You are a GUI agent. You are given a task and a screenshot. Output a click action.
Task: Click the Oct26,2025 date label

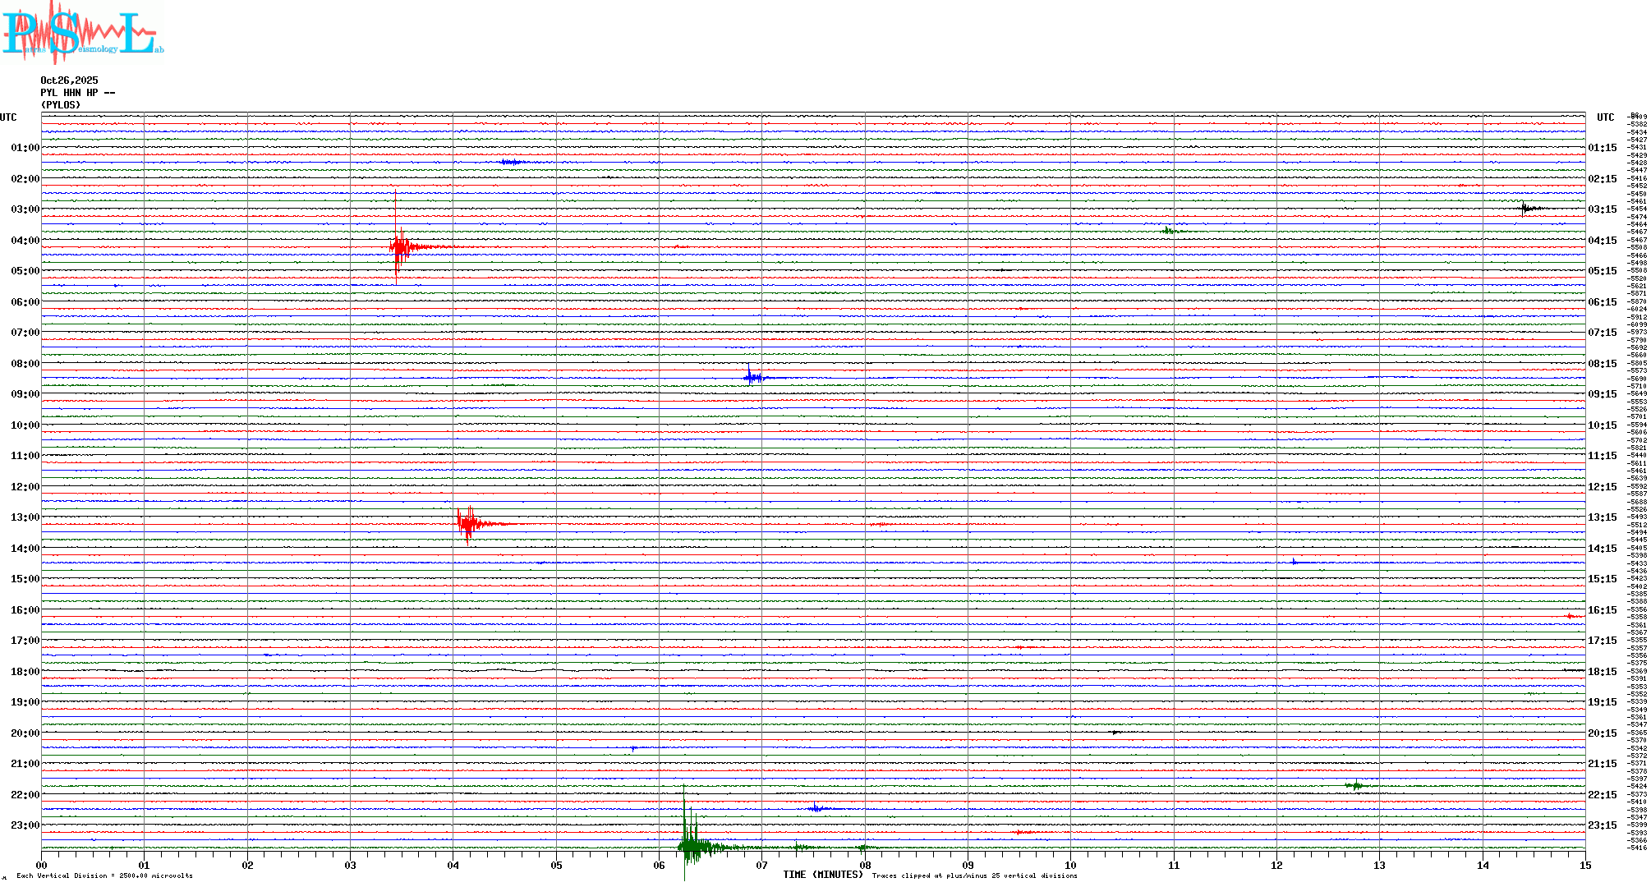click(69, 80)
